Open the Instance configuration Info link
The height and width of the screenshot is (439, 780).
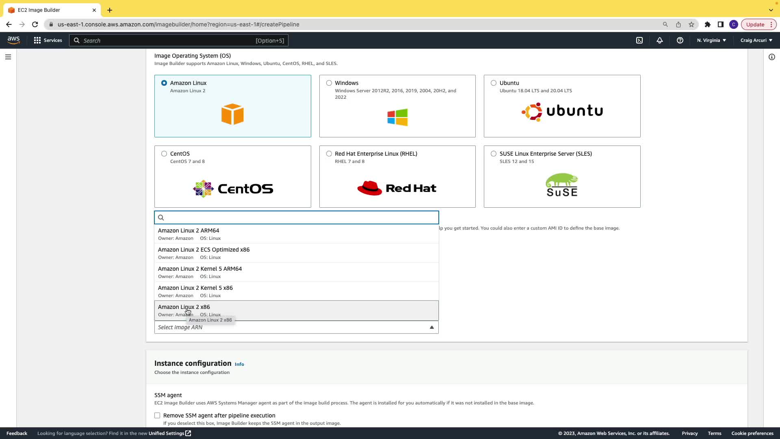239,364
